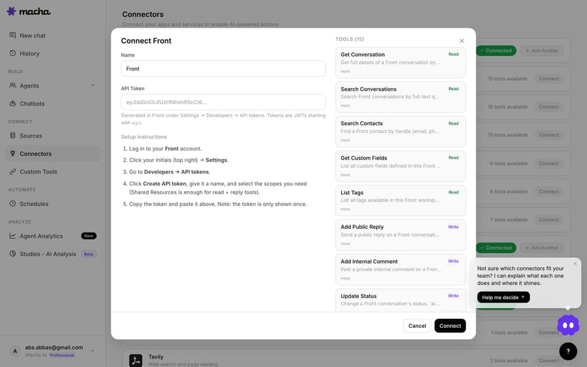The height and width of the screenshot is (367, 587).
Task: Expand more under List Tags
Action: coord(345,209)
